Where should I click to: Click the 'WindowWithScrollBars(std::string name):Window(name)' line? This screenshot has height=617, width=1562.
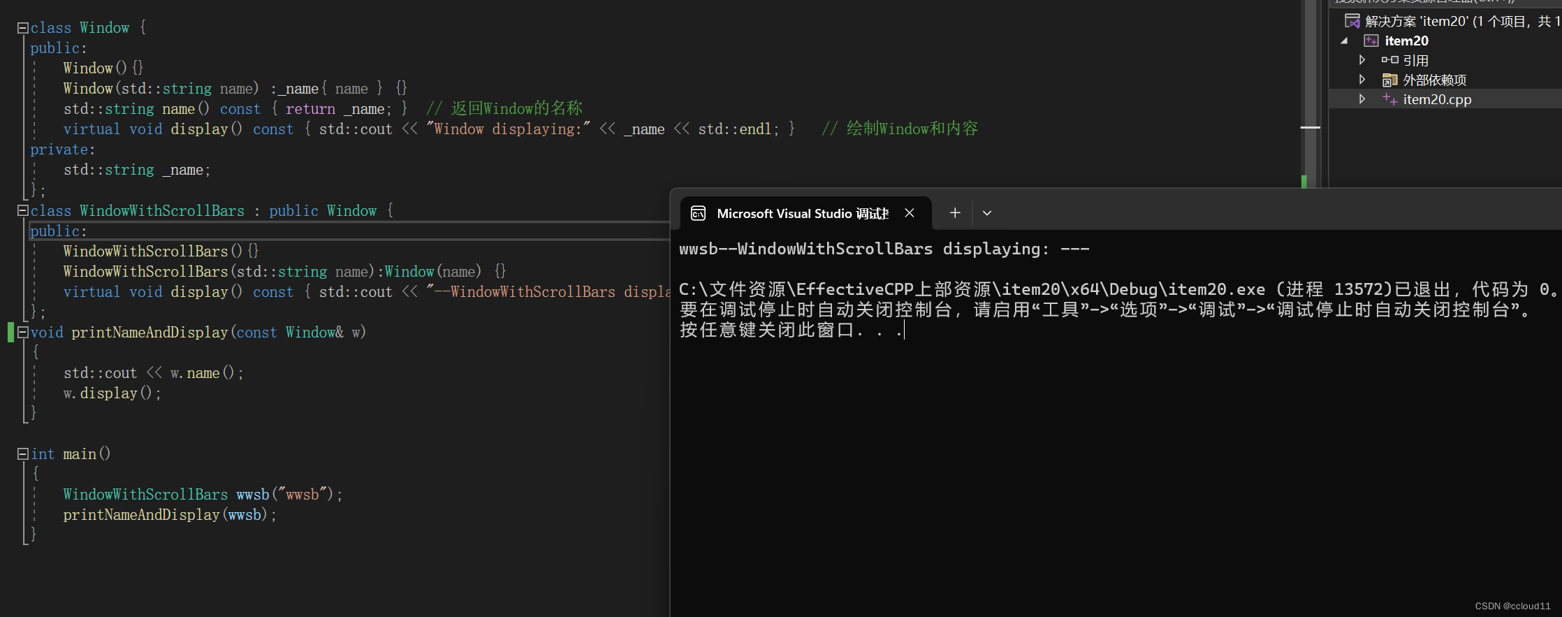[x=284, y=272]
